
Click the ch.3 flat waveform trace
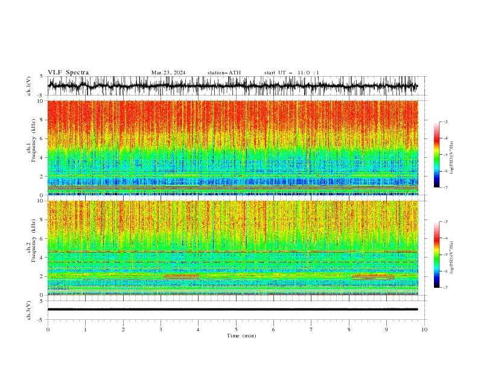[x=232, y=310]
